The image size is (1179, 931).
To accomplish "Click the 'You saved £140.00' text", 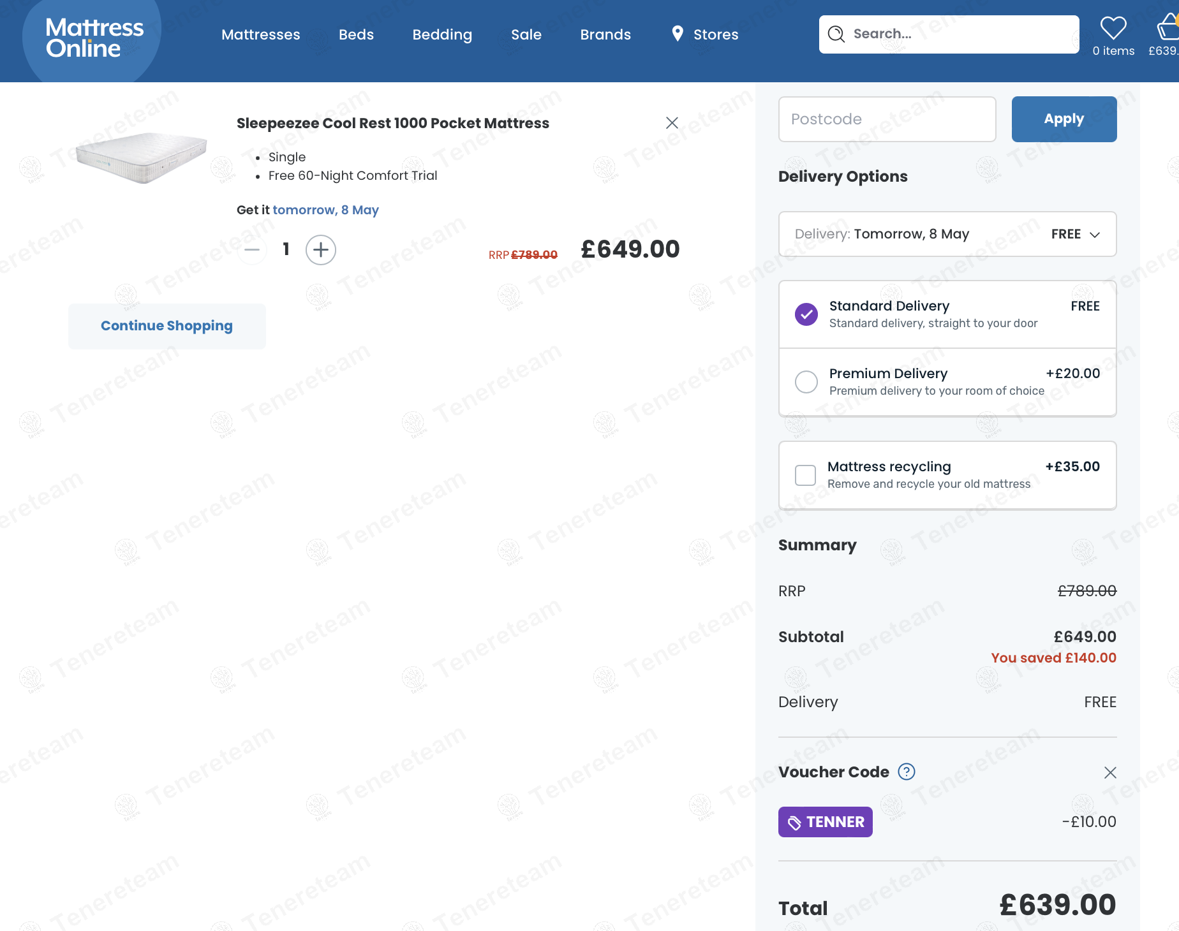I will [x=1053, y=658].
